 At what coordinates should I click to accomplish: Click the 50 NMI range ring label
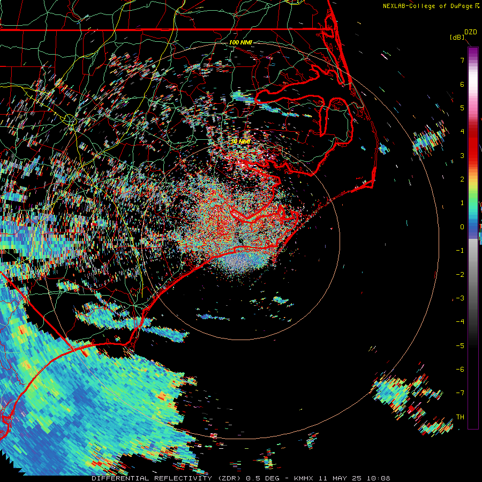pos(240,141)
